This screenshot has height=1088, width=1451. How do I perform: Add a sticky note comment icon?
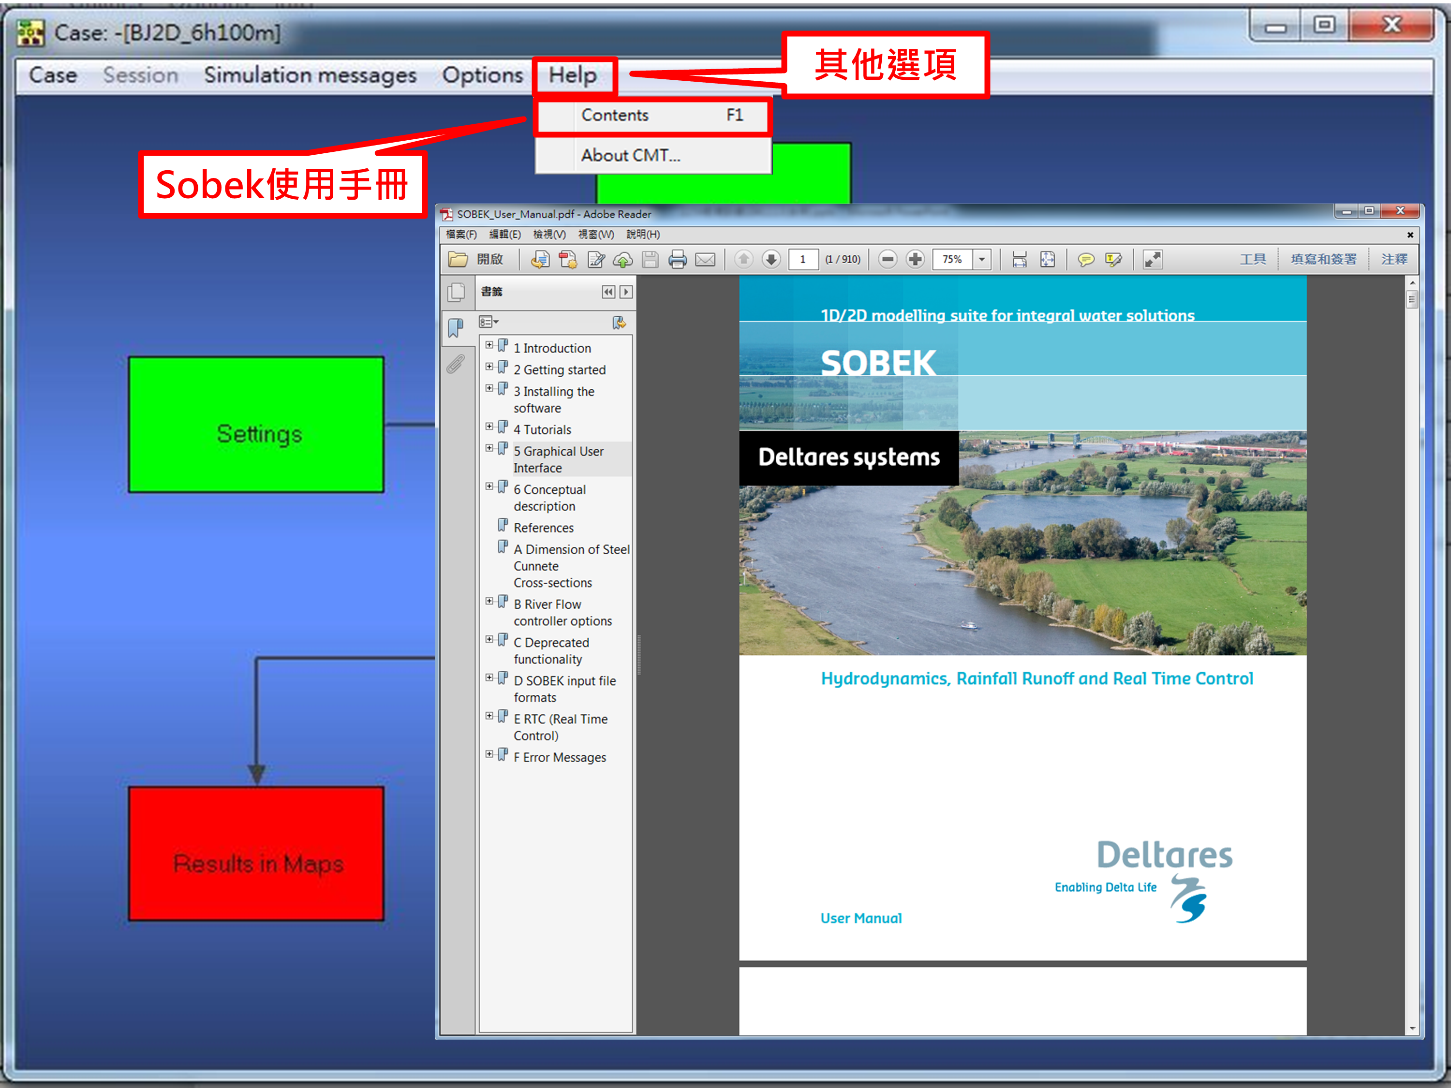(x=1086, y=260)
